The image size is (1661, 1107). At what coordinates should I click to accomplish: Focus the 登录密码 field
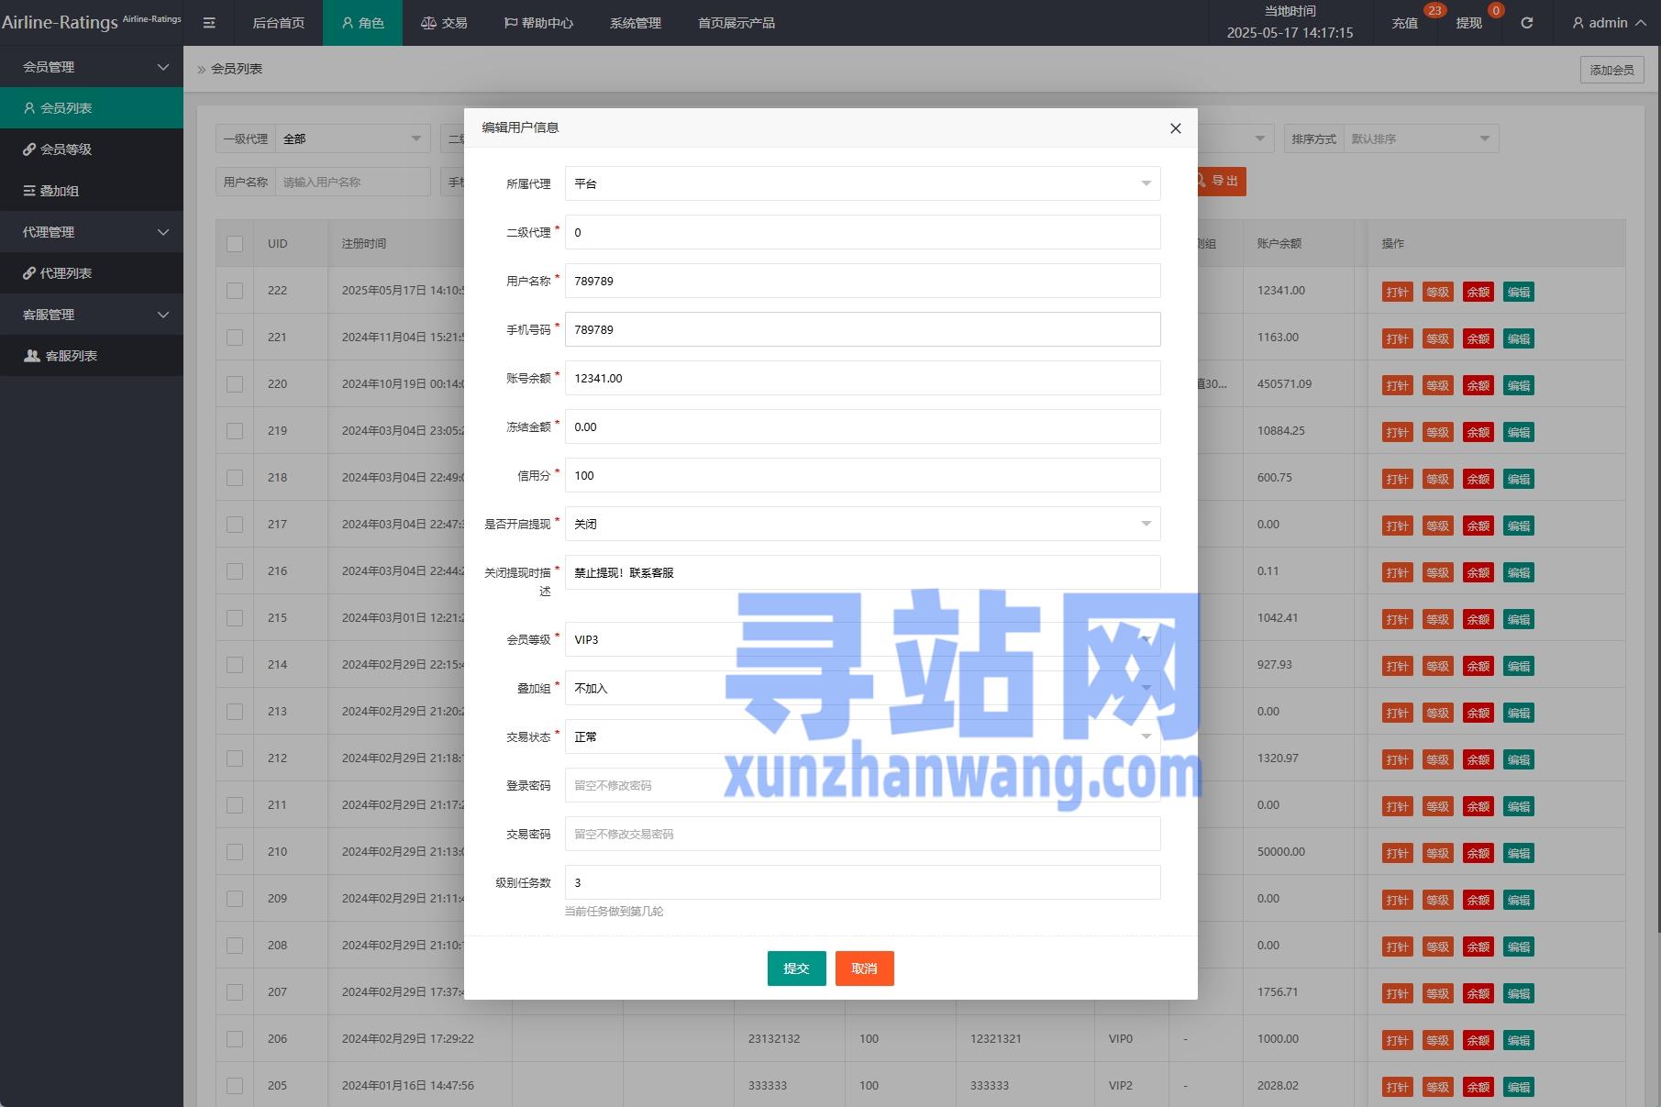pyautogui.click(x=862, y=785)
